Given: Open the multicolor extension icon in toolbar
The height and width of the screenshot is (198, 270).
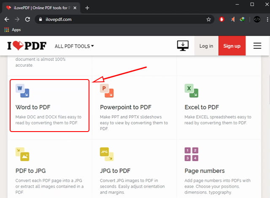Looking at the screenshot, I should coord(243,19).
